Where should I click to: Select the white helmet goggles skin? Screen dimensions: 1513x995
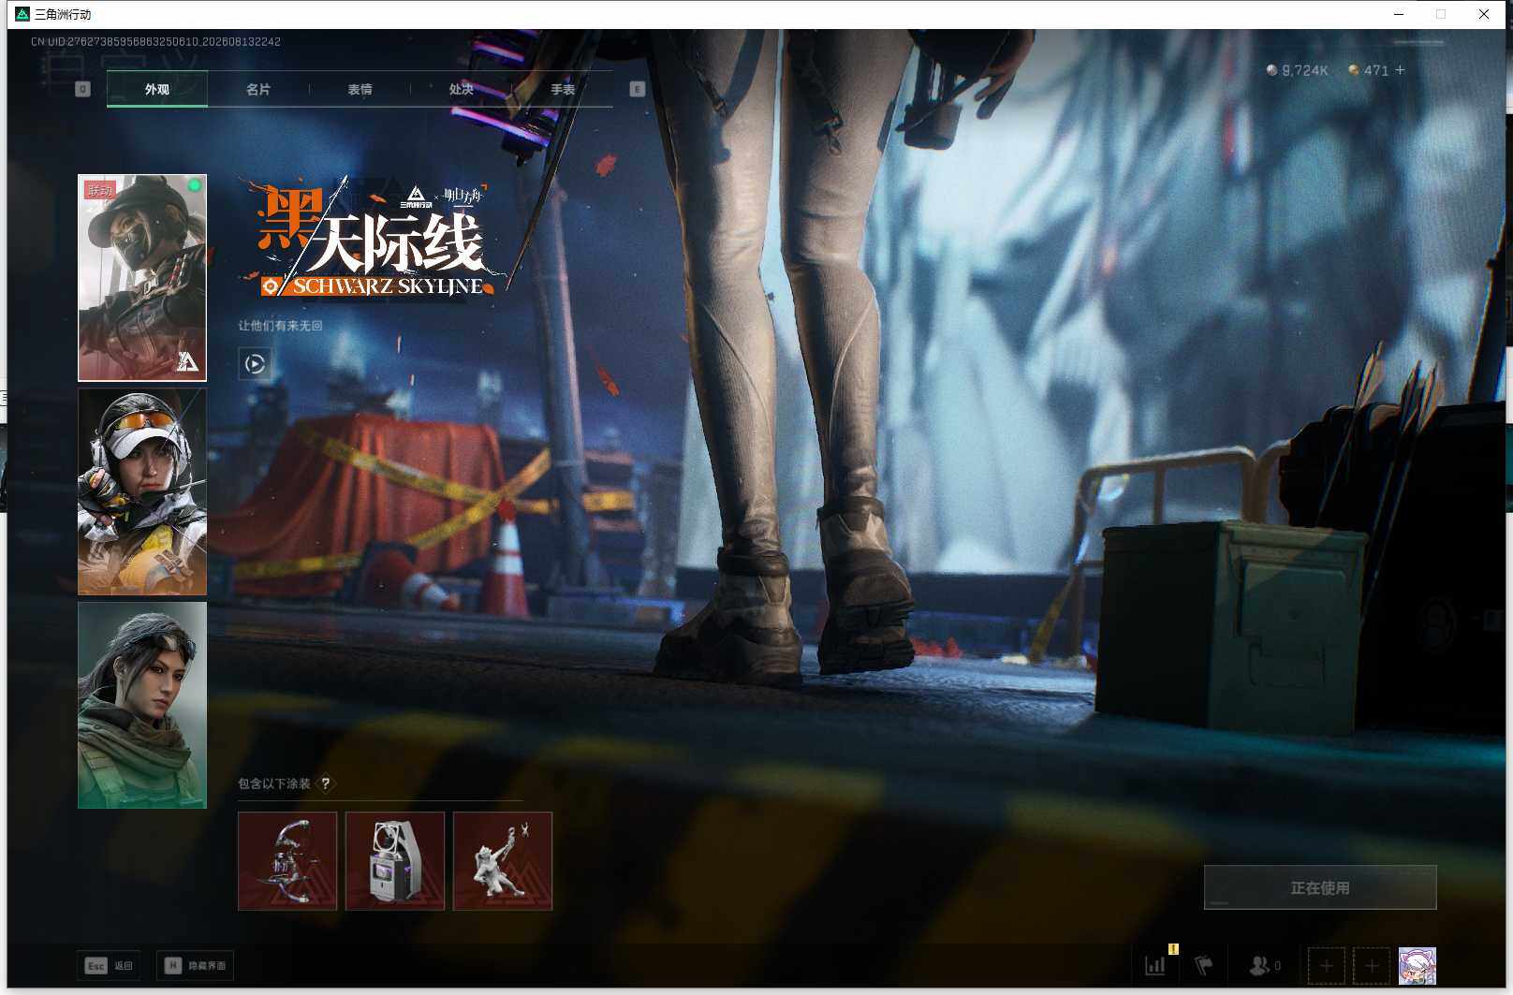(142, 491)
